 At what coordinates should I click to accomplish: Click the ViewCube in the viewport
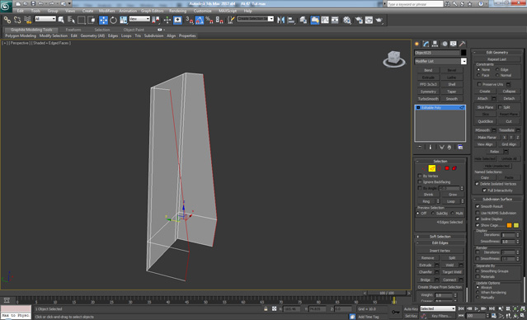click(394, 59)
